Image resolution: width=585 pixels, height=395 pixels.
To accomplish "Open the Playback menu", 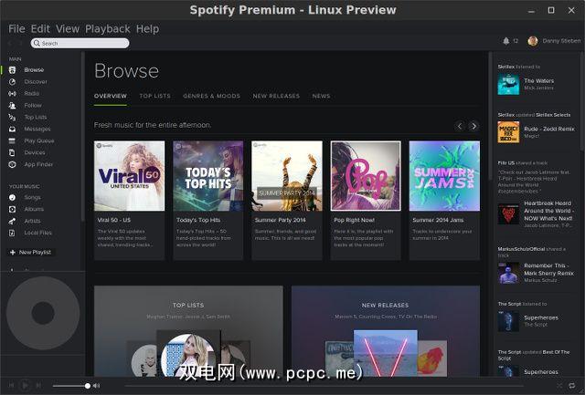I will [108, 28].
